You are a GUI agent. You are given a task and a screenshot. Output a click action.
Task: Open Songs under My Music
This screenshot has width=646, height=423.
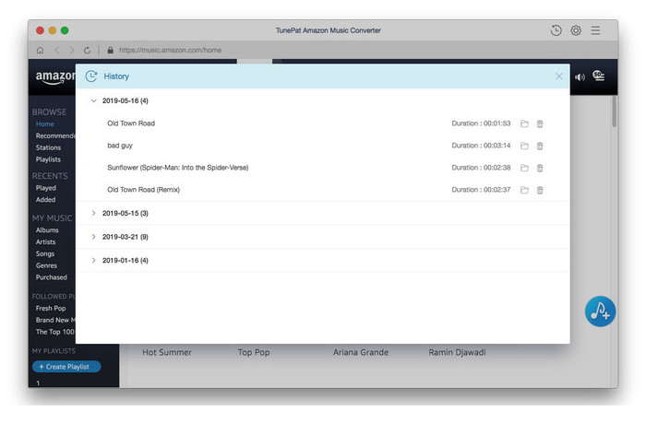click(45, 253)
